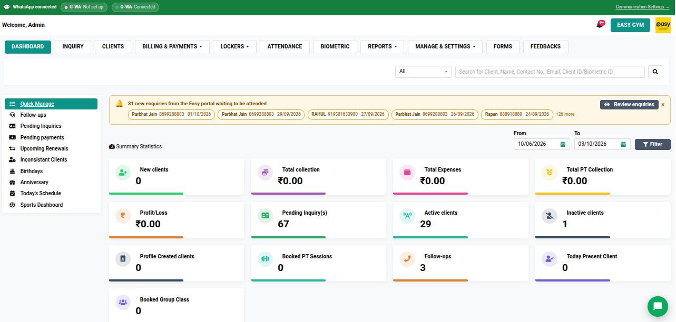This screenshot has height=322, width=676.
Task: Click the Today Present Client icon
Action: [550, 259]
